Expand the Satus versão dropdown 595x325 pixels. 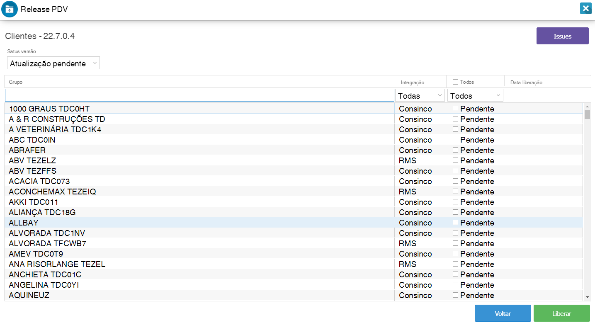click(x=53, y=63)
